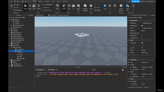Open the All Messages dropdown
Viewport: 164px width, 92px height.
(40, 70)
